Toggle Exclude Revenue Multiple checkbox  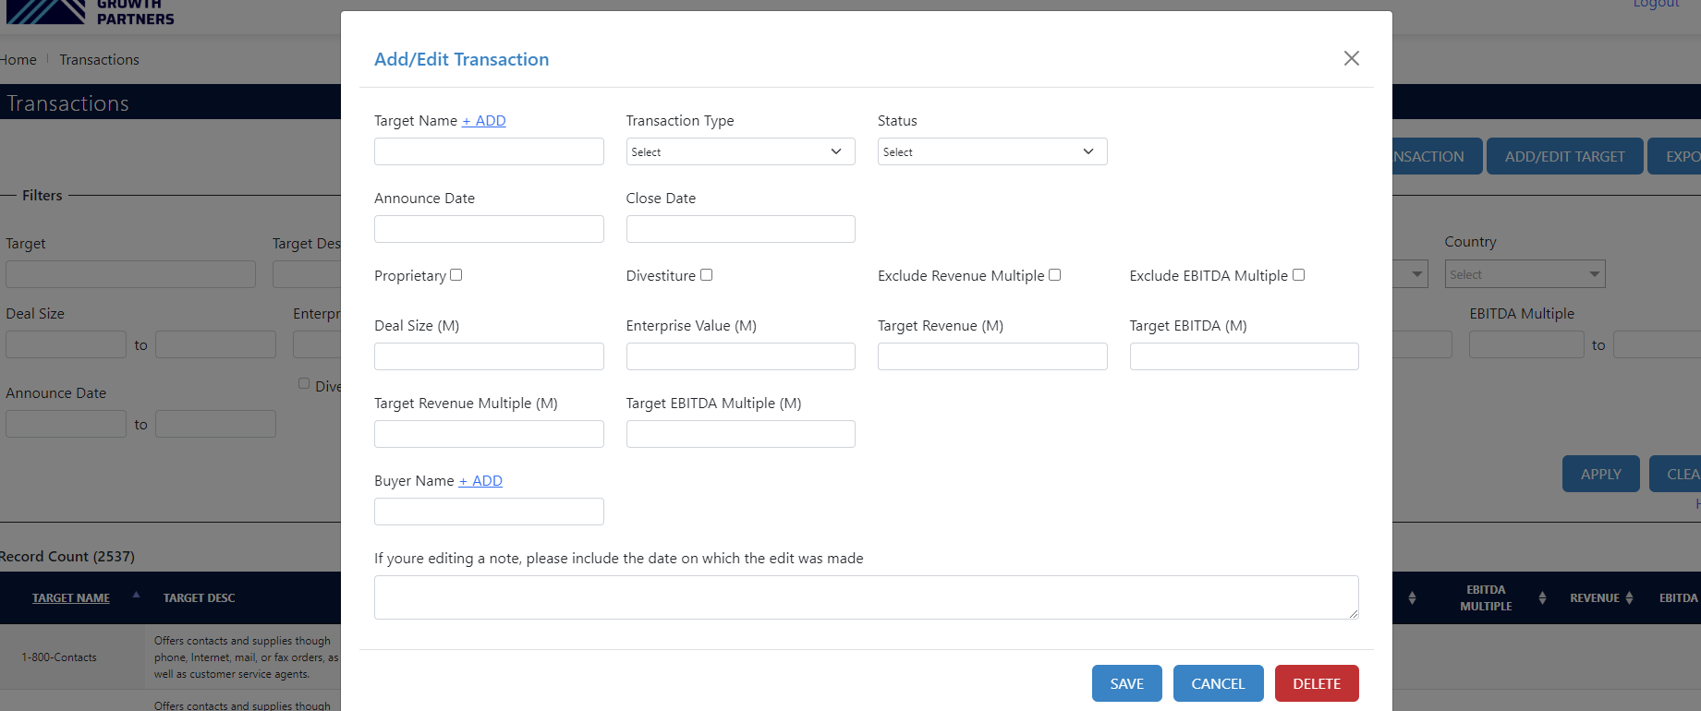(1054, 275)
